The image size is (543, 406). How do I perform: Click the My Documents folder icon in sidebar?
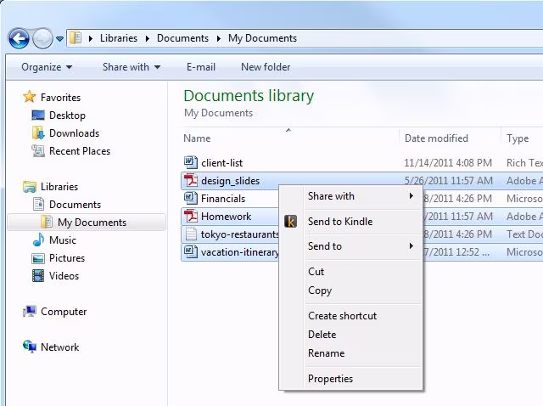47,222
